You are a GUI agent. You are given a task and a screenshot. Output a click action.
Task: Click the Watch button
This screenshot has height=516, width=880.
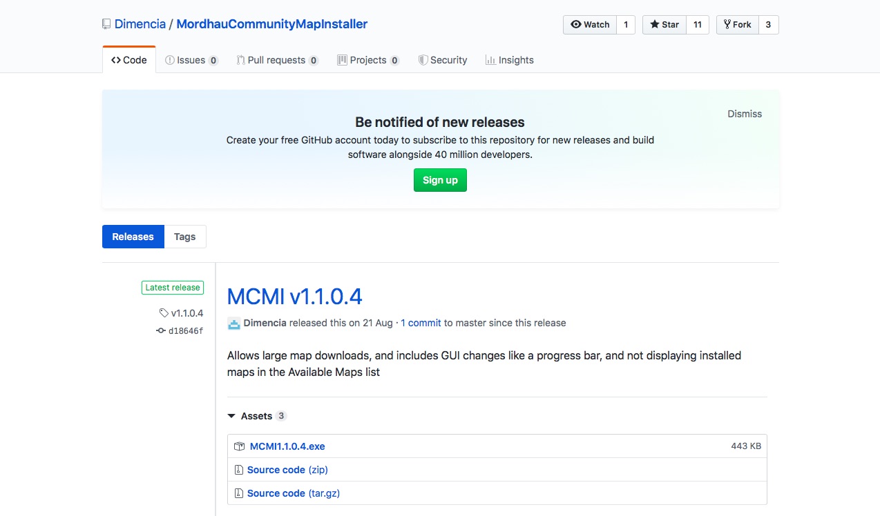[590, 25]
